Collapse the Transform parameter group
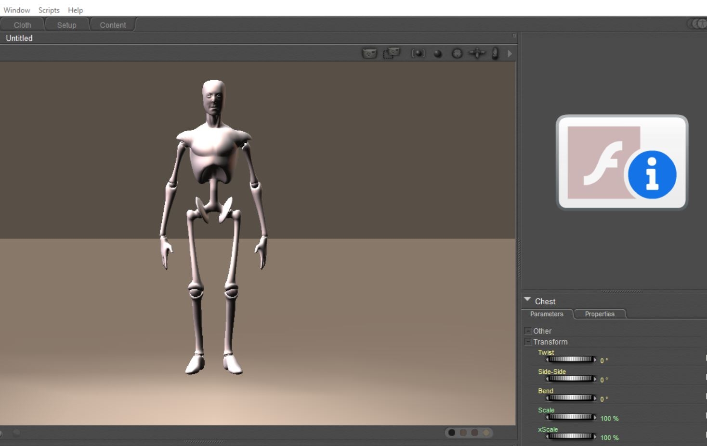Screen dimensions: 707x446 [x=528, y=342]
